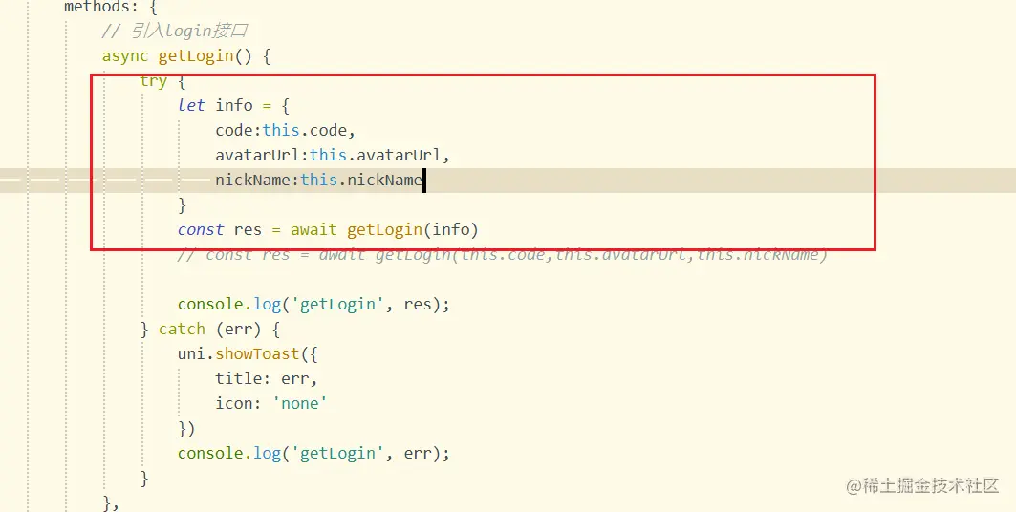
Task: Click 'this.code' in the code property line
Action: click(305, 130)
